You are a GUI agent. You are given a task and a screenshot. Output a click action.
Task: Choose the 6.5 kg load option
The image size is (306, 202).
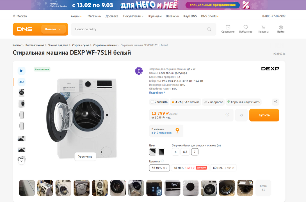(185, 152)
